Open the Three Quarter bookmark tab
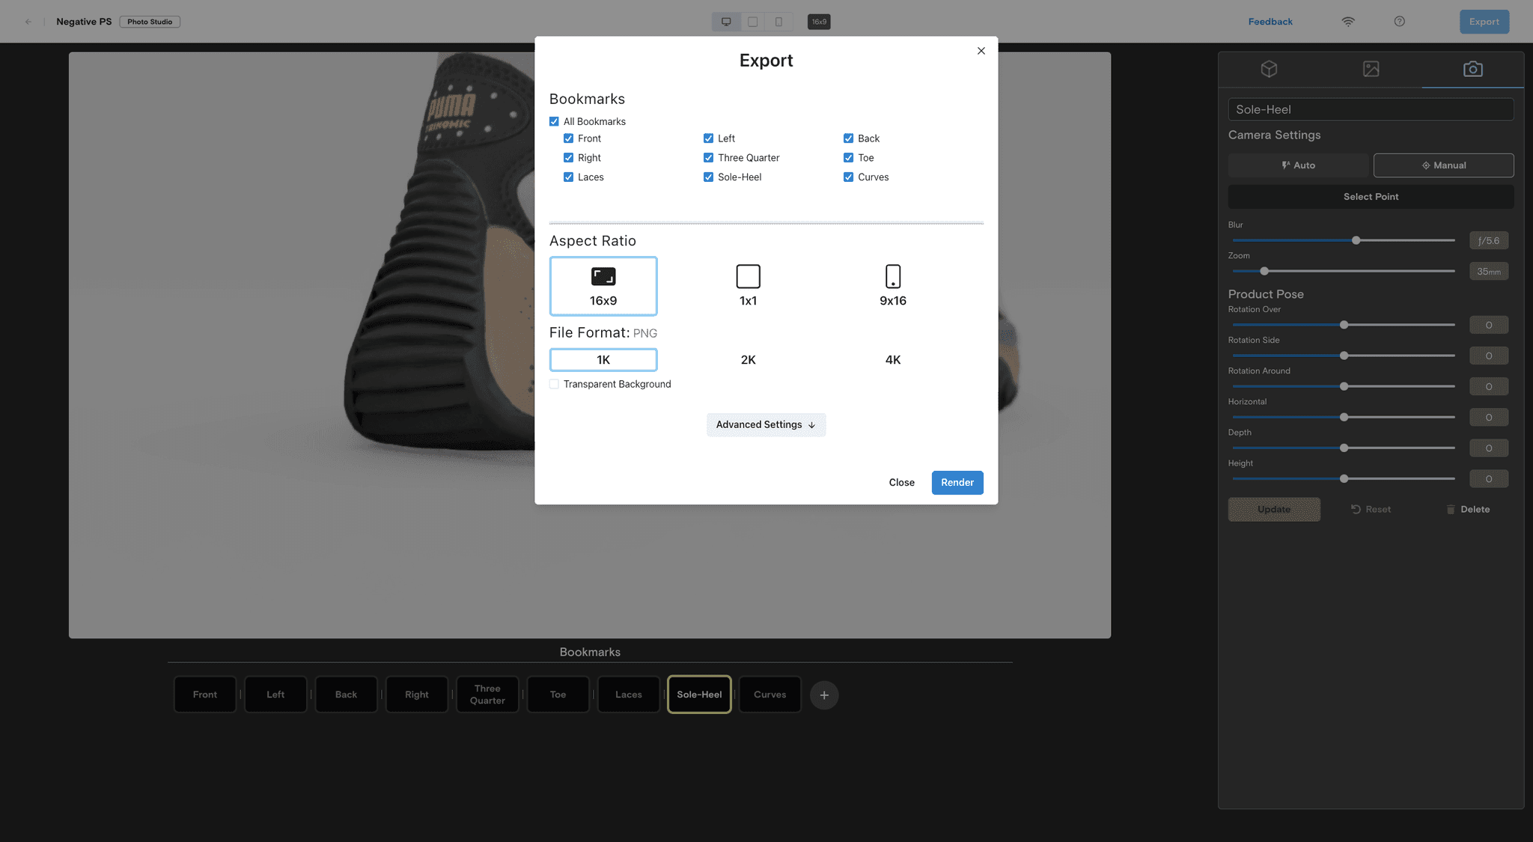Image resolution: width=1533 pixels, height=842 pixels. pyautogui.click(x=487, y=695)
